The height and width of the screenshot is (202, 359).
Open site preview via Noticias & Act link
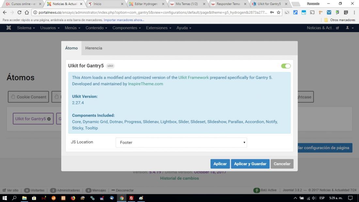pyautogui.click(x=323, y=28)
